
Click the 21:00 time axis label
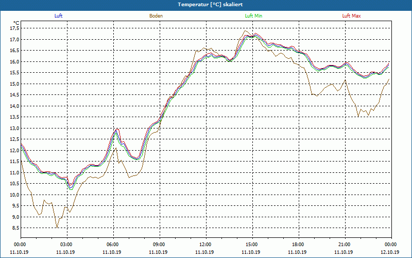coord(345,245)
